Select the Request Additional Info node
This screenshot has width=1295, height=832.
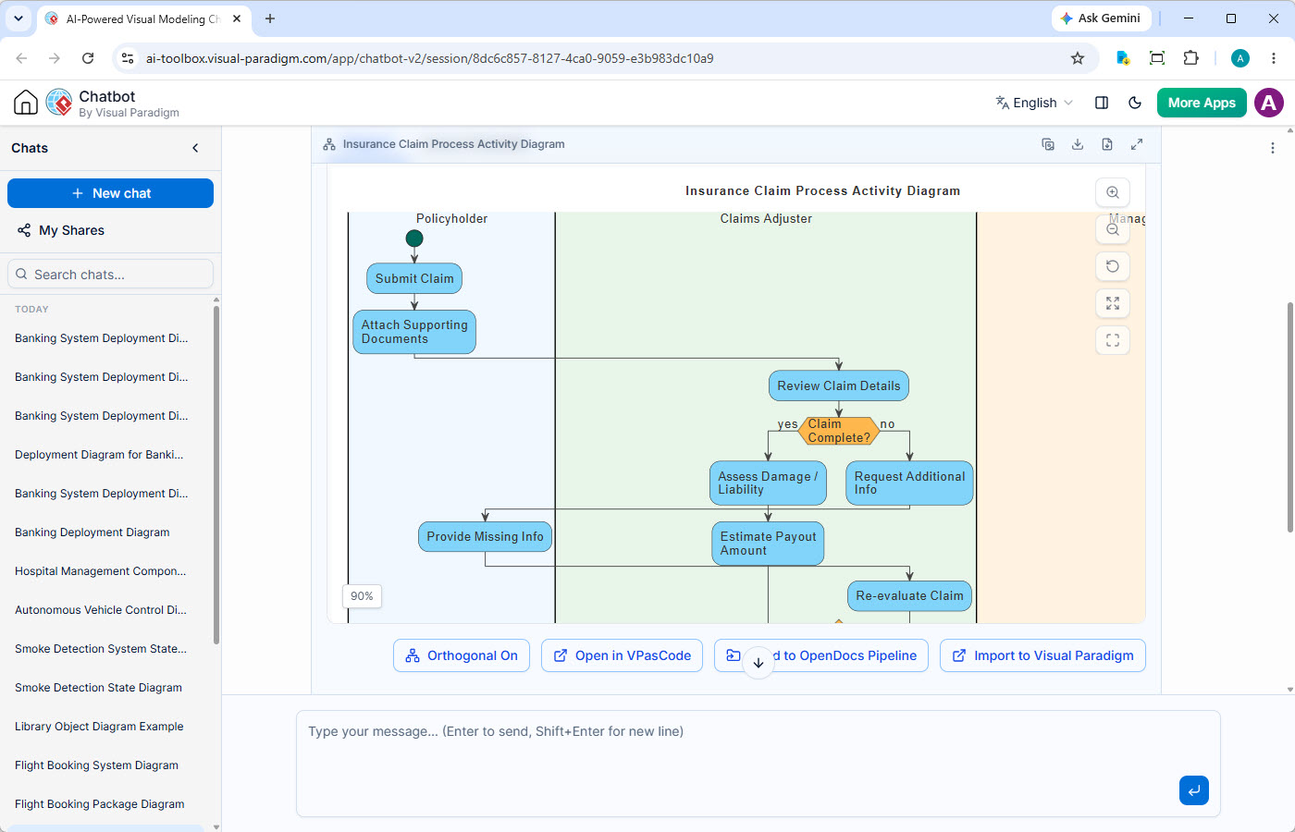[909, 483]
